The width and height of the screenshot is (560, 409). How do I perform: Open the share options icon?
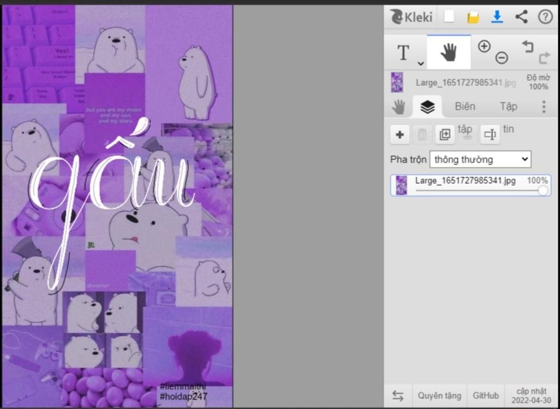[x=521, y=16]
